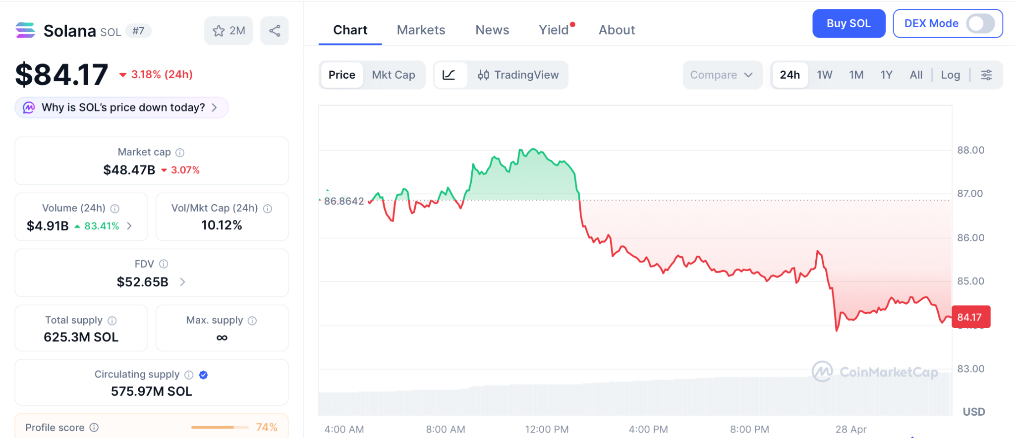This screenshot has height=438, width=1015.
Task: Switch to the Markets tab
Action: [421, 30]
